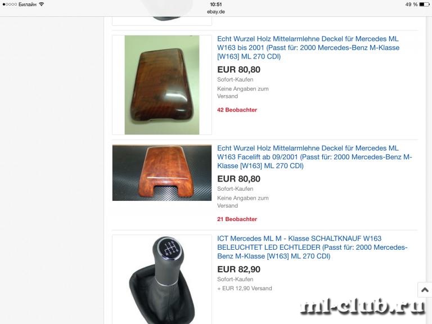
Task: Open listing for Mittelarmlehne Deckel Facelift ab 09/2001
Action: coord(314,157)
